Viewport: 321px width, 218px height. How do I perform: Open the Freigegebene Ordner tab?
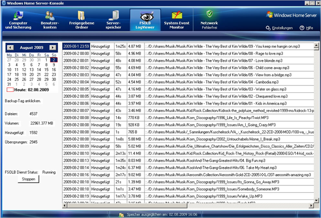click(81, 20)
